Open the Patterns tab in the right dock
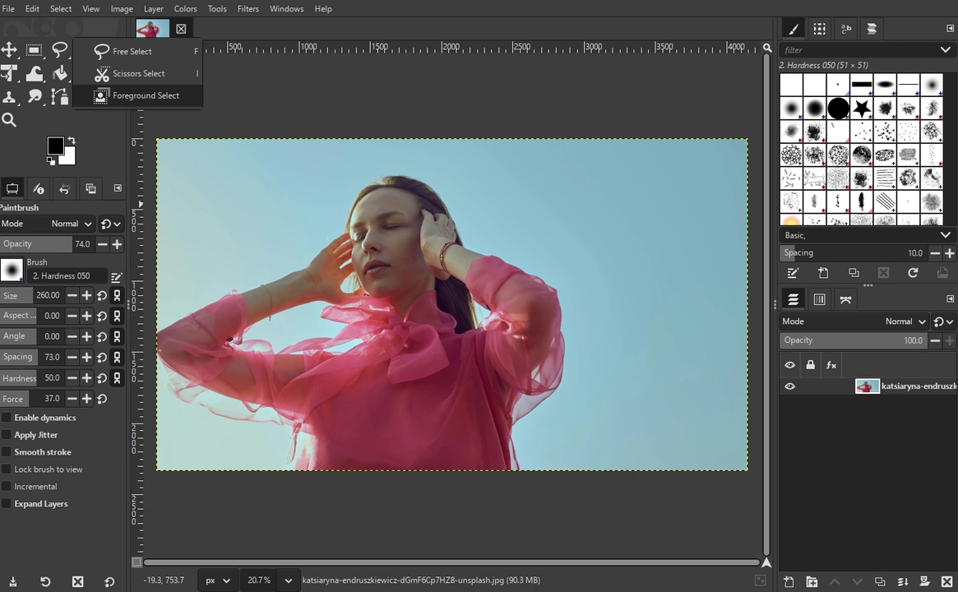958x592 pixels. point(819,28)
